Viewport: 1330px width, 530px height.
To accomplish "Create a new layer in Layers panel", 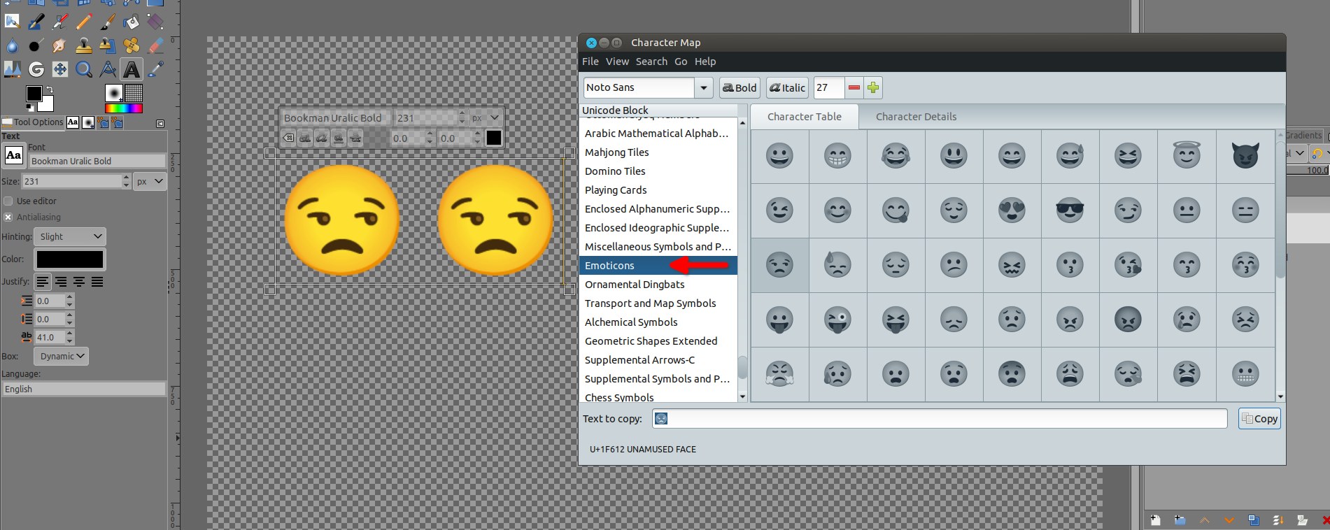I will (1156, 520).
